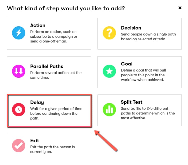Select the Split Test heading
Viewport: 188px width, 165px height.
pyautogui.click(x=131, y=102)
